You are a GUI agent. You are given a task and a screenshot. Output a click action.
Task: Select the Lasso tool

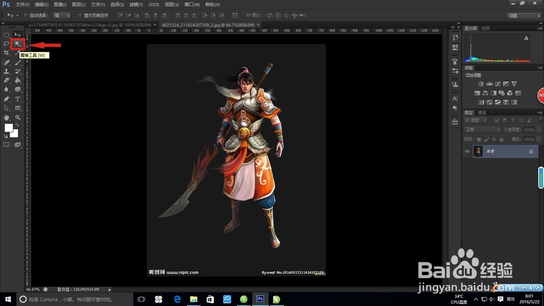[x=6, y=43]
